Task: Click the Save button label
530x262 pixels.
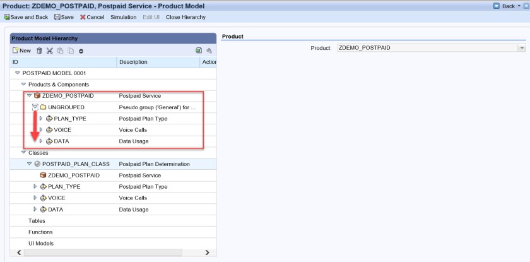Action: click(x=68, y=17)
